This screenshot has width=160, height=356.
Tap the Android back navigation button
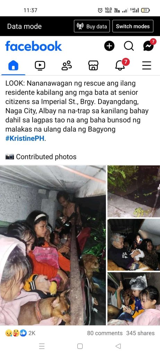point(118,346)
